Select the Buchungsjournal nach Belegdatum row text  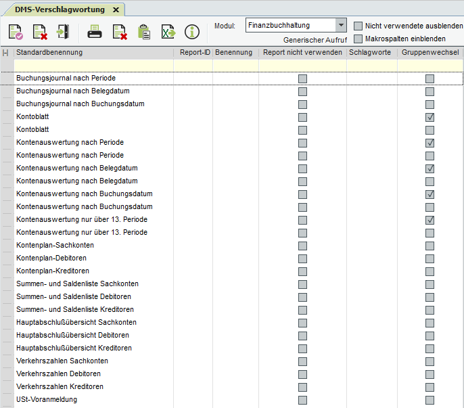click(x=73, y=91)
